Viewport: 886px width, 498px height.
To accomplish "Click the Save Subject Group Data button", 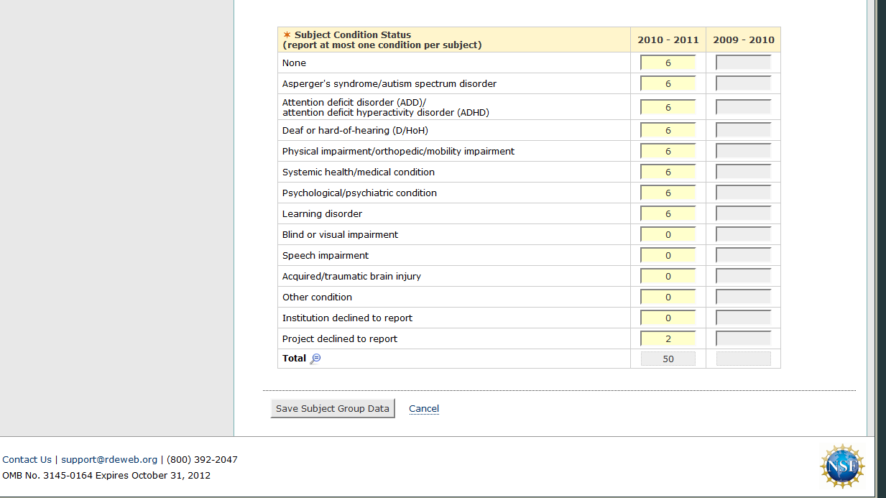I will (333, 409).
